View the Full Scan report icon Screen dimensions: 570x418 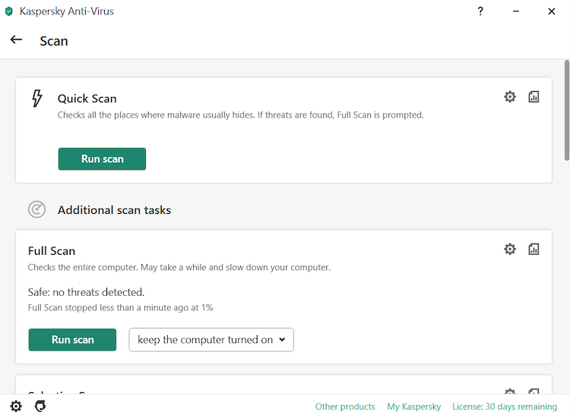534,250
